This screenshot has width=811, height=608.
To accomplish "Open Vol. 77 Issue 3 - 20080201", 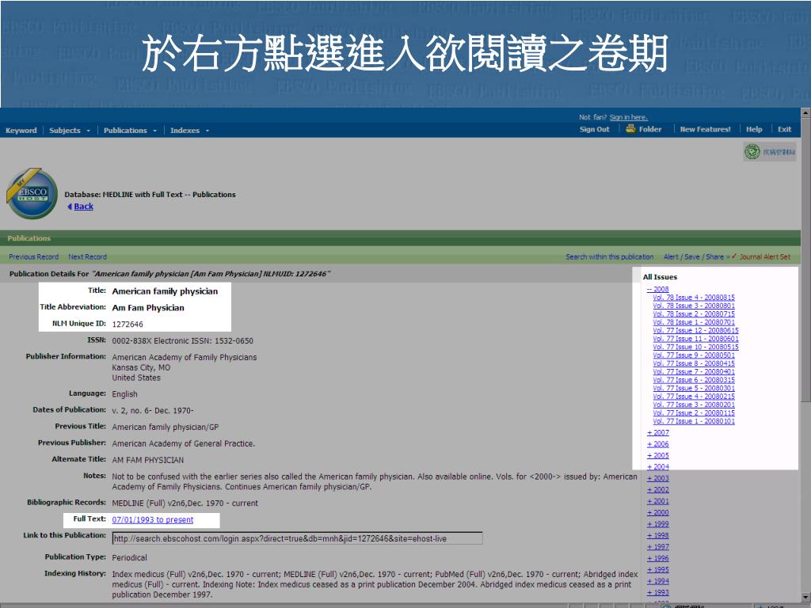I will pyautogui.click(x=694, y=405).
